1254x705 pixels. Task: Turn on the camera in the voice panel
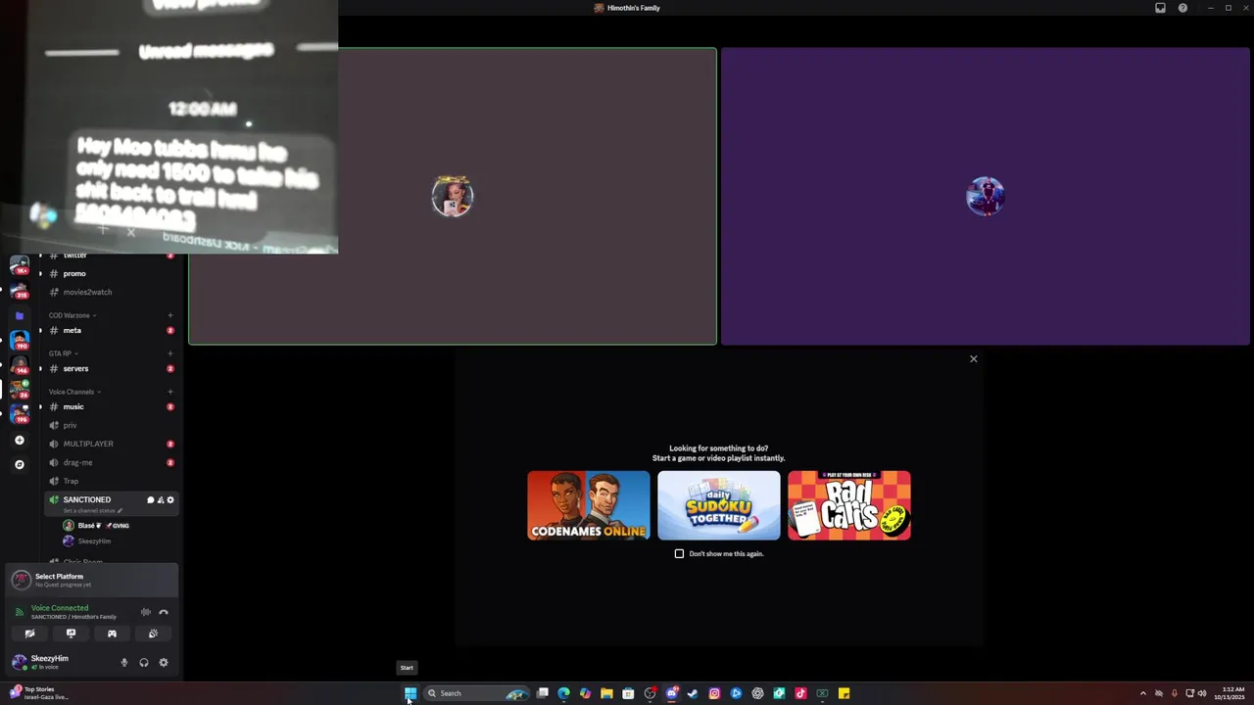[29, 634]
